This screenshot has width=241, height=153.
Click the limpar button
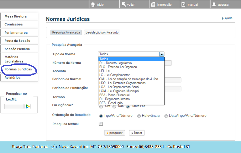pyautogui.click(x=137, y=133)
